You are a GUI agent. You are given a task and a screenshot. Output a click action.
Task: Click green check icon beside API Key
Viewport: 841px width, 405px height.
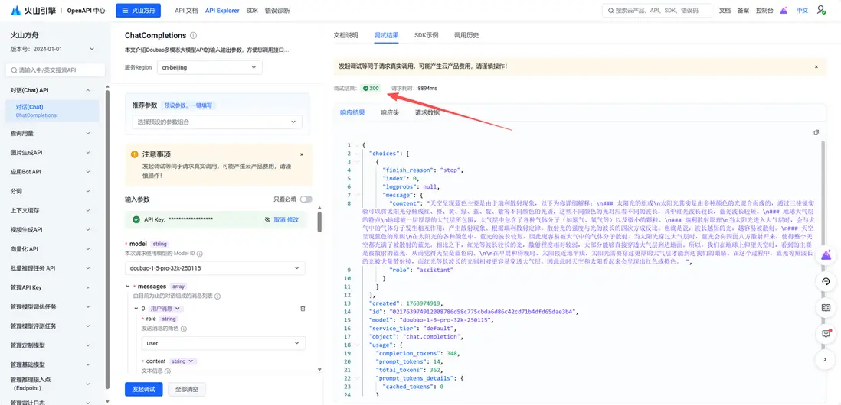tap(136, 219)
